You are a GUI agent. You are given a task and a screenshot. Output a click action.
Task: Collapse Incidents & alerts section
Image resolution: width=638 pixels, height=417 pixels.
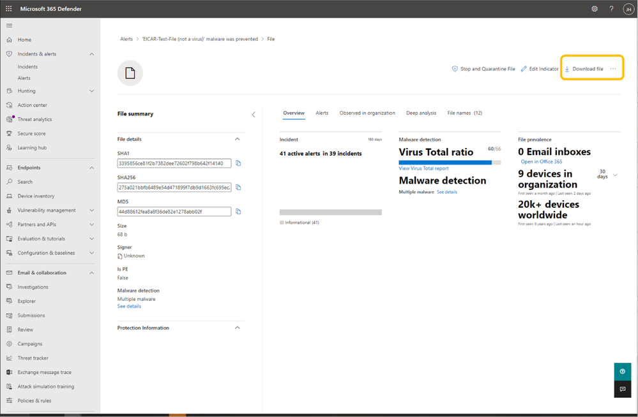[91, 54]
